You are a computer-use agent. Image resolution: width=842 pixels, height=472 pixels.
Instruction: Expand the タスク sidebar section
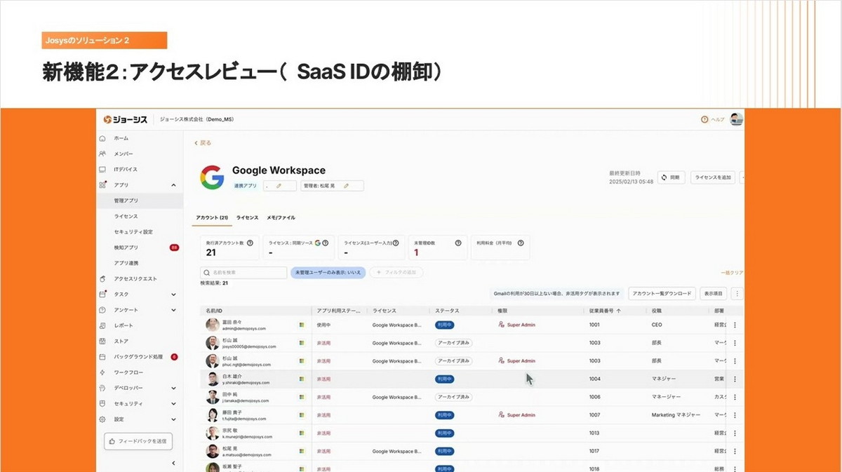[x=173, y=295]
